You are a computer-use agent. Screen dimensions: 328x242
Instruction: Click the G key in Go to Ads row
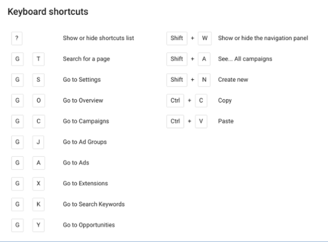tap(18, 163)
